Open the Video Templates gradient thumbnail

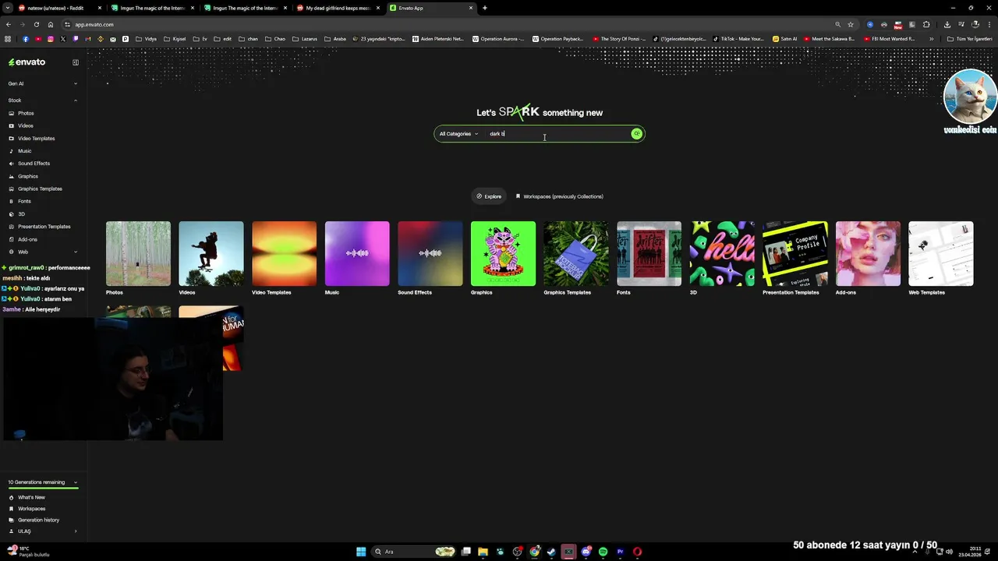tap(284, 253)
